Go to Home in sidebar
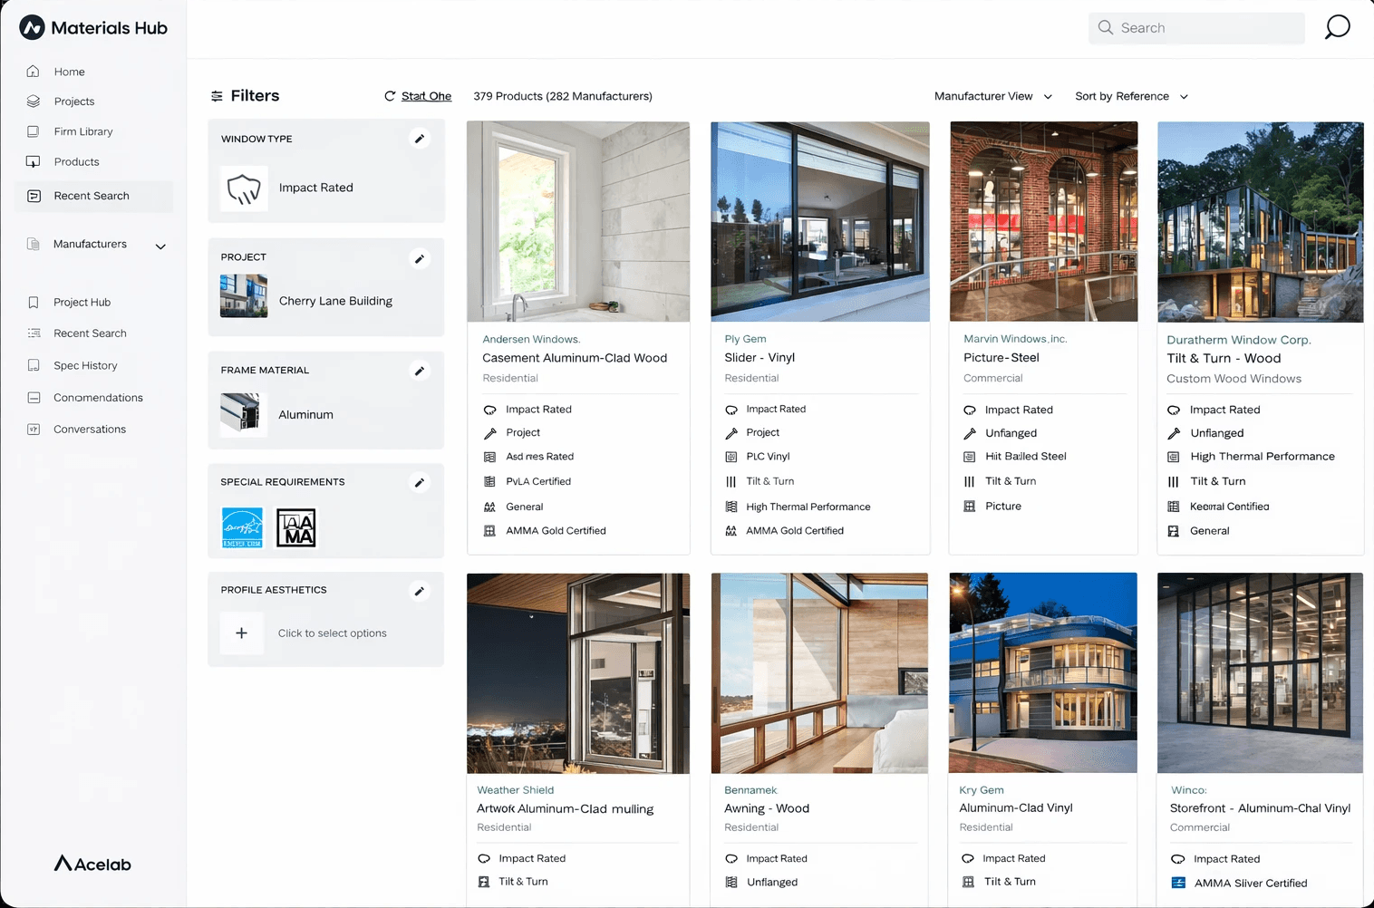The width and height of the screenshot is (1374, 908). pos(69,72)
